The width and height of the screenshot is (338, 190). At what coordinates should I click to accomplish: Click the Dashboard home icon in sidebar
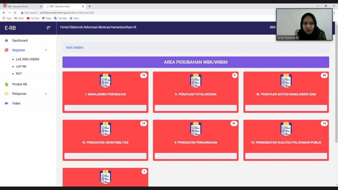[x=6, y=40]
